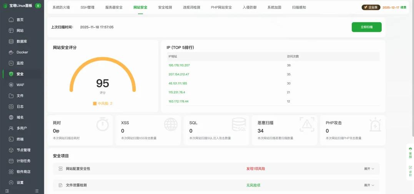
Task: Select the 网站安全 tab
Action: (x=140, y=7)
